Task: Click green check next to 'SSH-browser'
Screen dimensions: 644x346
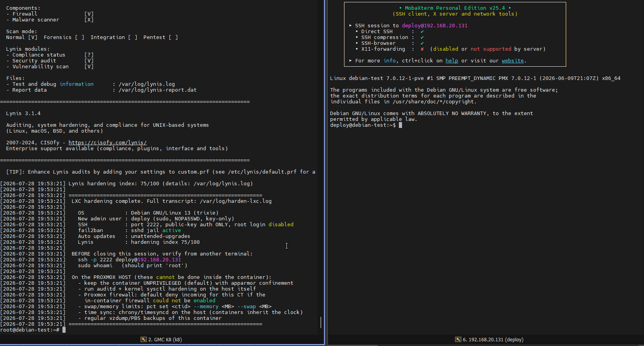Action: (422, 43)
